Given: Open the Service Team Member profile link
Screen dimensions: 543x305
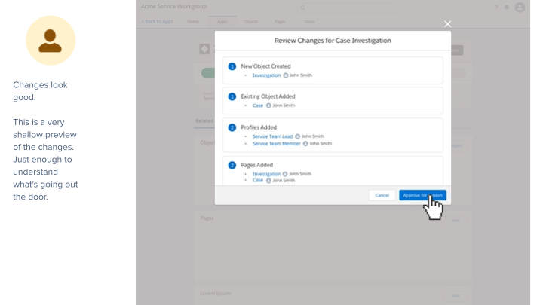Looking at the screenshot, I should (x=276, y=143).
